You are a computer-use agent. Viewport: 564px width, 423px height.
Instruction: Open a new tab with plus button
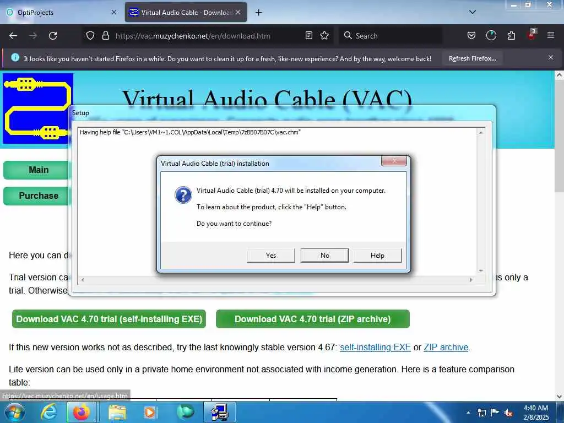(258, 13)
